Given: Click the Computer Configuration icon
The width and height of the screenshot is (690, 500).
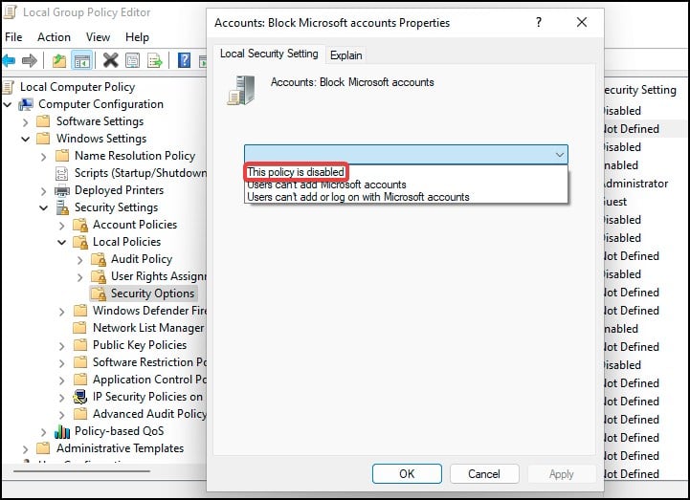Looking at the screenshot, I should pyautogui.click(x=26, y=104).
